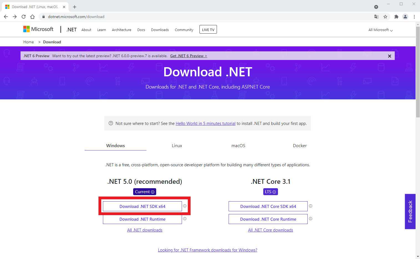420x259 pixels.
Task: Download .NET Core Runtime
Action: (x=268, y=219)
